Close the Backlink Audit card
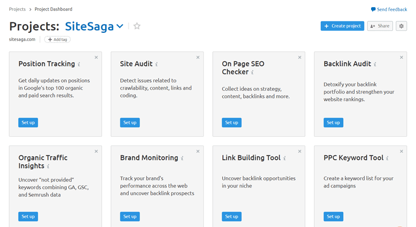This screenshot has height=227, width=416. click(x=401, y=57)
